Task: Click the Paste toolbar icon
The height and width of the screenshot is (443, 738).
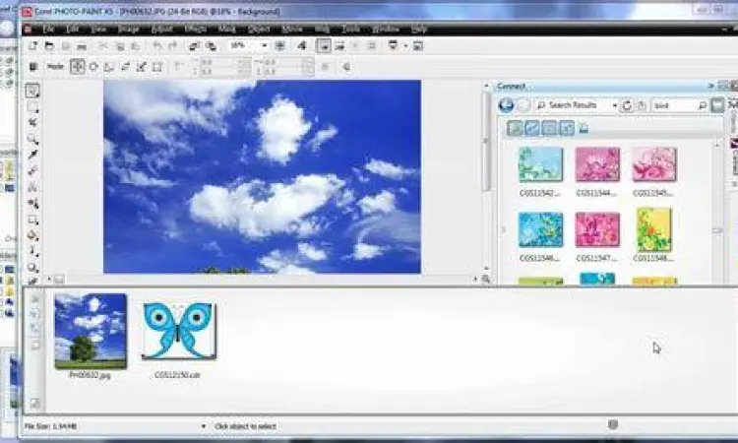Action: (136, 46)
